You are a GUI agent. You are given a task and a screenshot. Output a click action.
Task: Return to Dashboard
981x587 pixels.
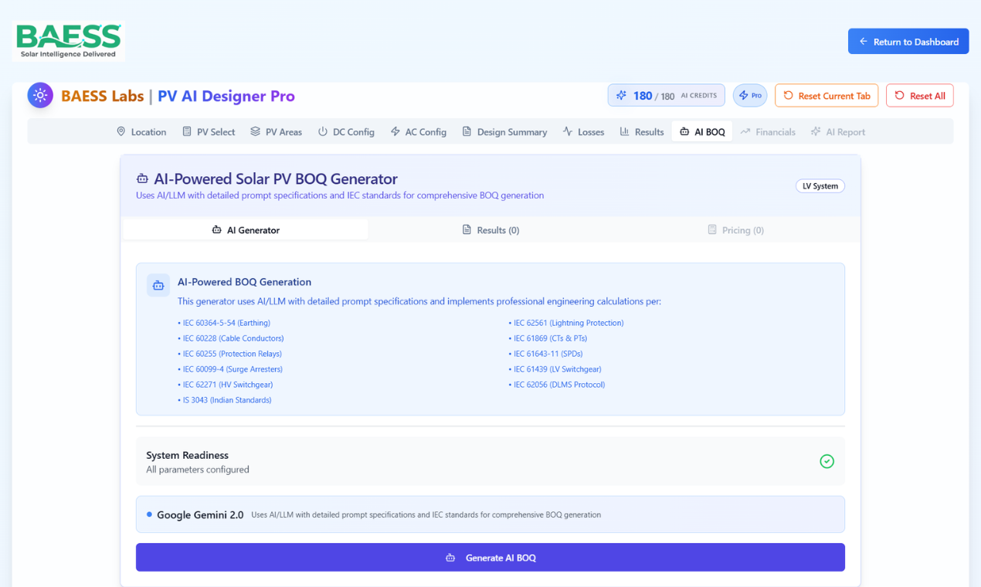(908, 42)
